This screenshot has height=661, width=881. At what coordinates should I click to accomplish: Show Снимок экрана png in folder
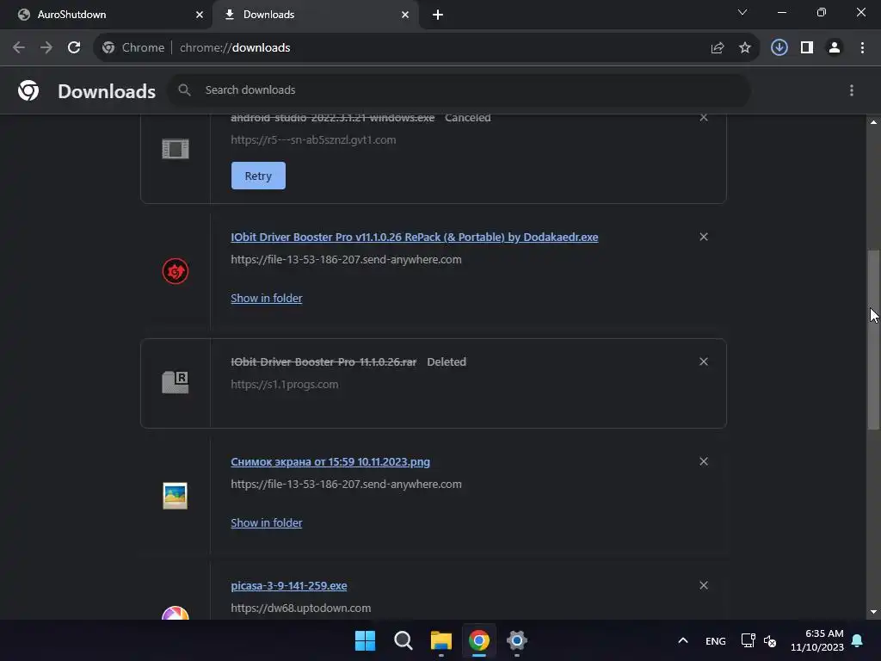coord(267,522)
